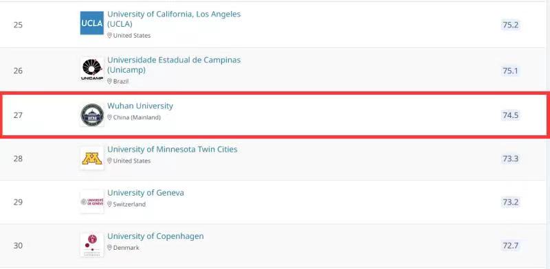Open the University of Geneva link

pyautogui.click(x=146, y=193)
